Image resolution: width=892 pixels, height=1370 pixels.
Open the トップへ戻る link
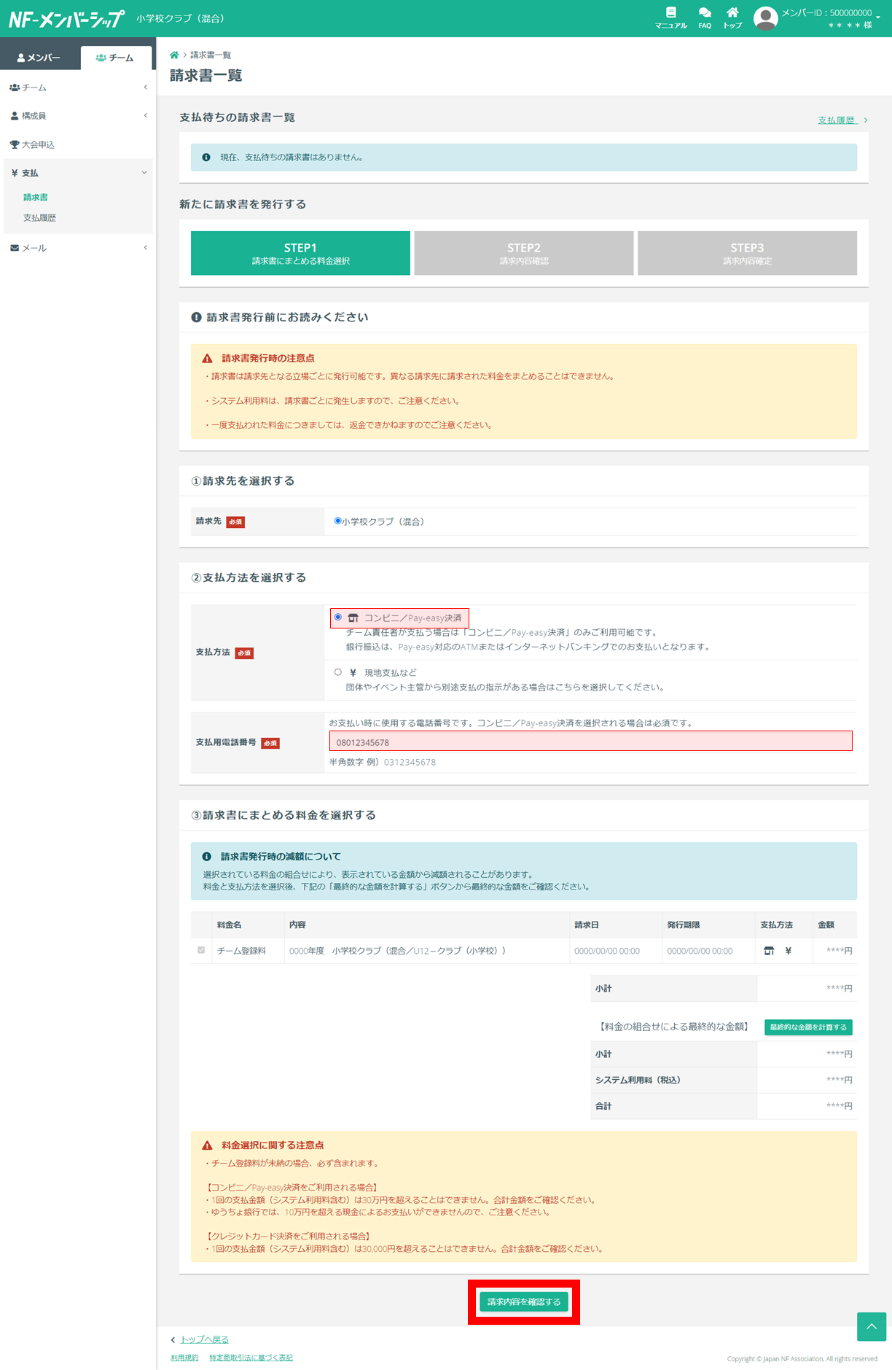pos(204,1339)
